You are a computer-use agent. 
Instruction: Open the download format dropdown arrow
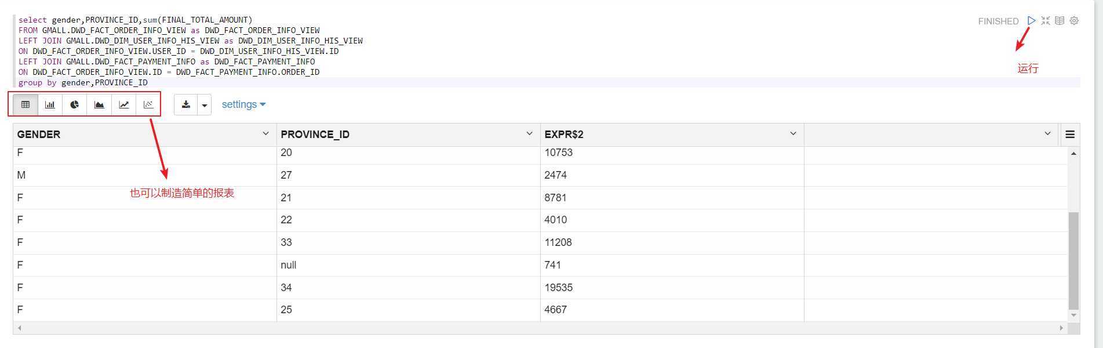[205, 105]
